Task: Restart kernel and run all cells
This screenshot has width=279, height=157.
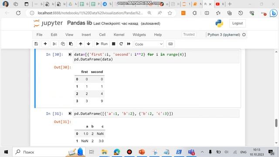Action: point(129,44)
